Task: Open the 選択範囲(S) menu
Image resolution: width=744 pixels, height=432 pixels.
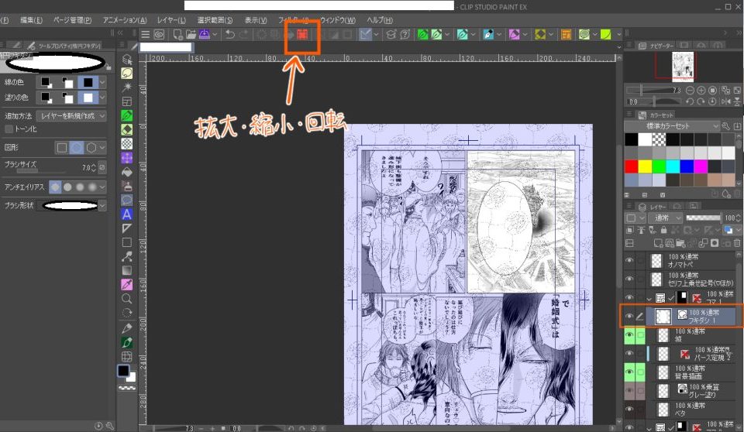Action: point(215,20)
